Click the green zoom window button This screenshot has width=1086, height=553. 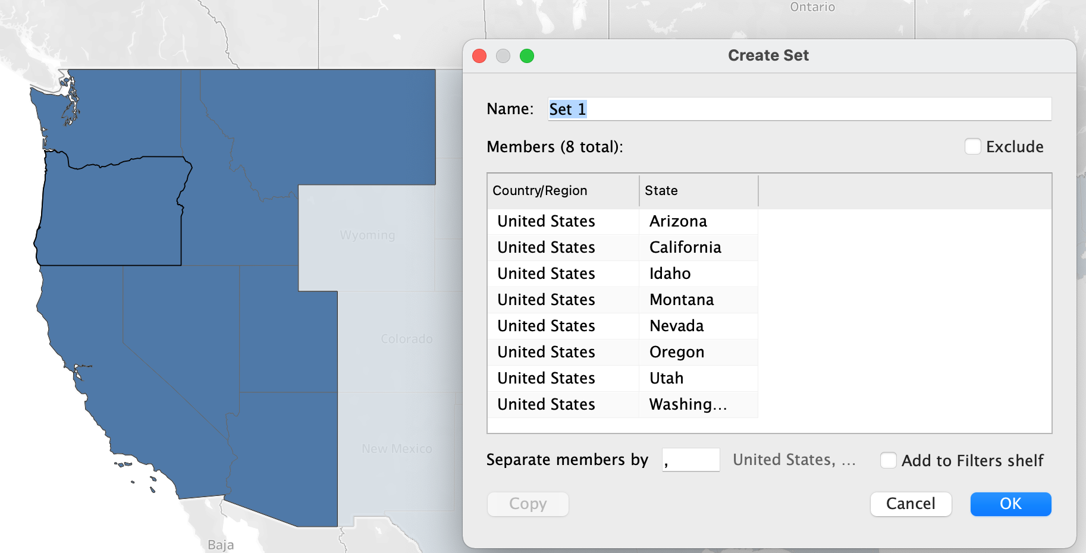click(527, 56)
